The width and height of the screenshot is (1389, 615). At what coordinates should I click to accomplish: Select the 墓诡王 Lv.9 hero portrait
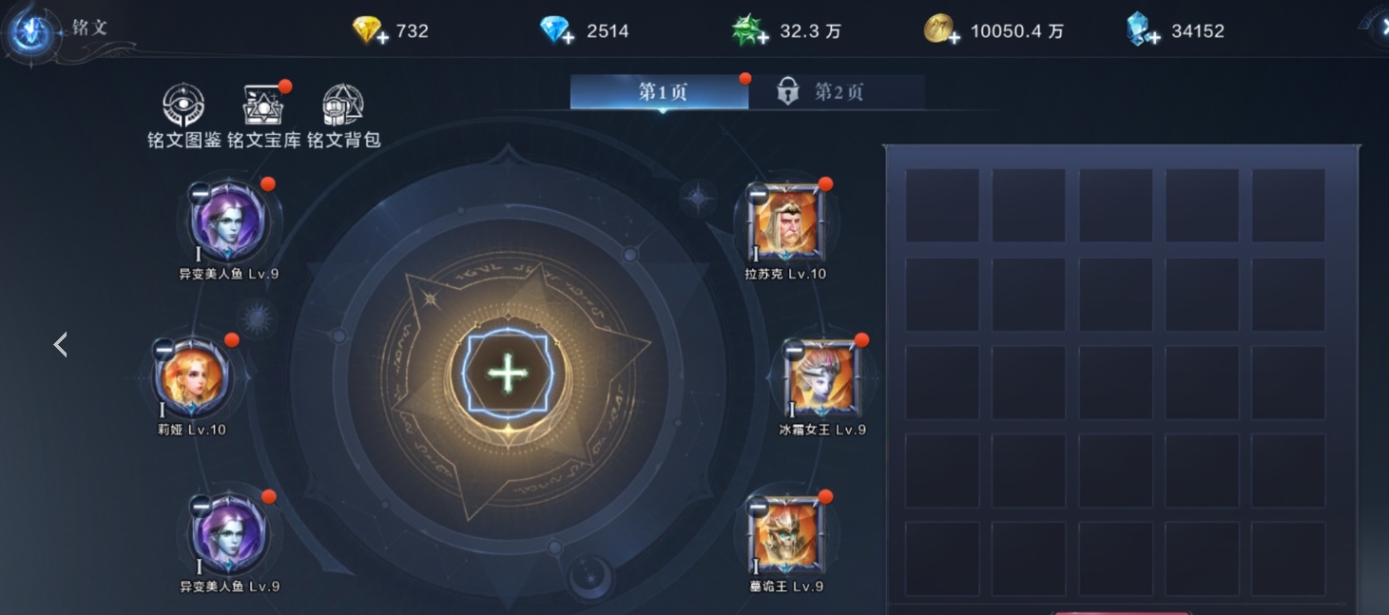(x=785, y=534)
